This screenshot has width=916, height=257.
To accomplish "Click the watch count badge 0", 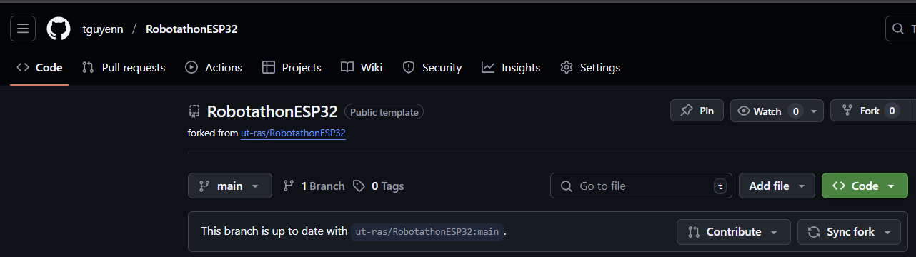I will tap(796, 111).
